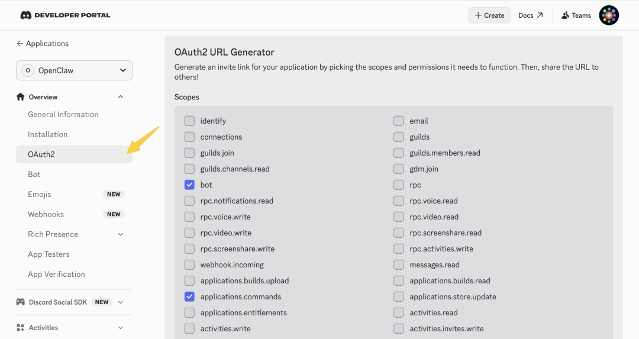Image resolution: width=639 pixels, height=339 pixels.
Task: Click the Activities section icon
Action: pyautogui.click(x=21, y=328)
